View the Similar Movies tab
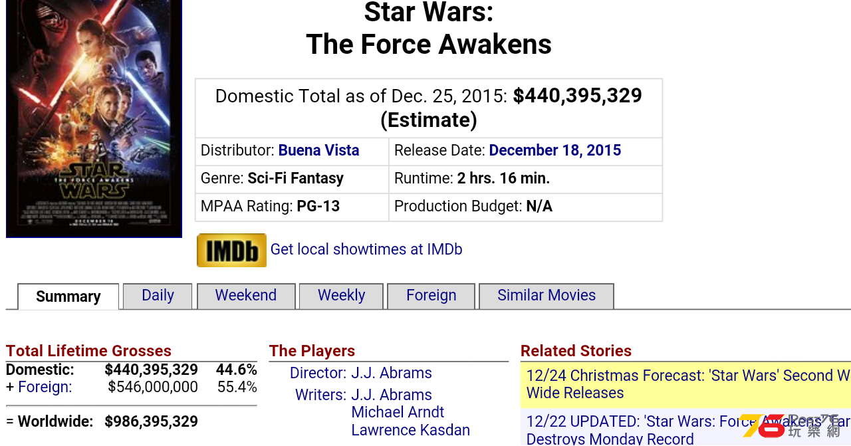851x446 pixels. pos(547,296)
